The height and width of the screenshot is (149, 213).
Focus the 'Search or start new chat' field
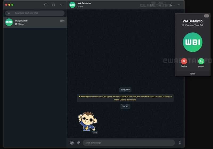35,13
